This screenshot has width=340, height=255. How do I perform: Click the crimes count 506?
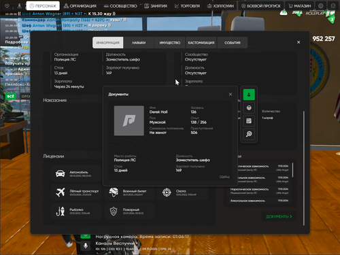[194, 133]
